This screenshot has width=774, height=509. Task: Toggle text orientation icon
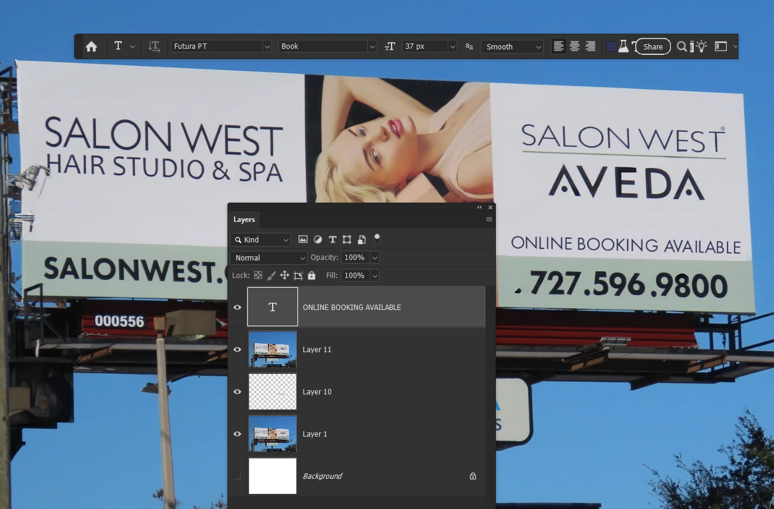(x=154, y=46)
